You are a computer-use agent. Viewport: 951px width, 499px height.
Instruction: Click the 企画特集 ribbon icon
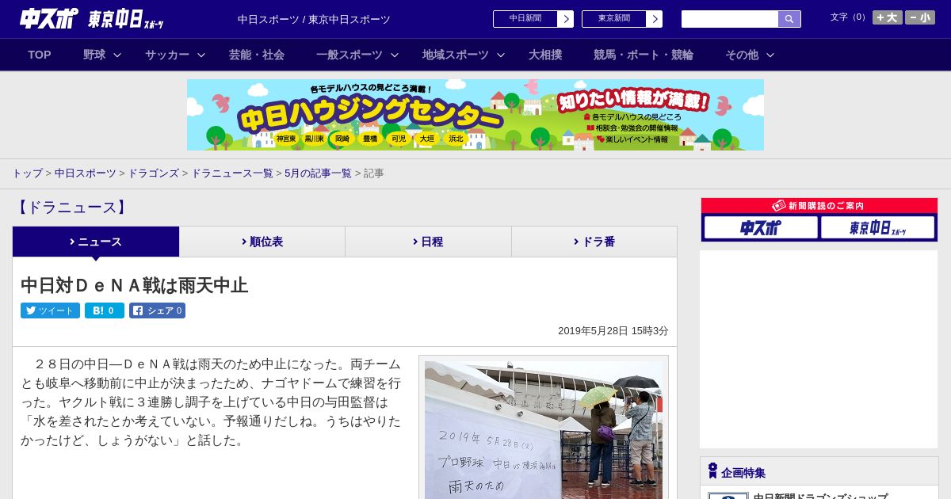point(712,471)
